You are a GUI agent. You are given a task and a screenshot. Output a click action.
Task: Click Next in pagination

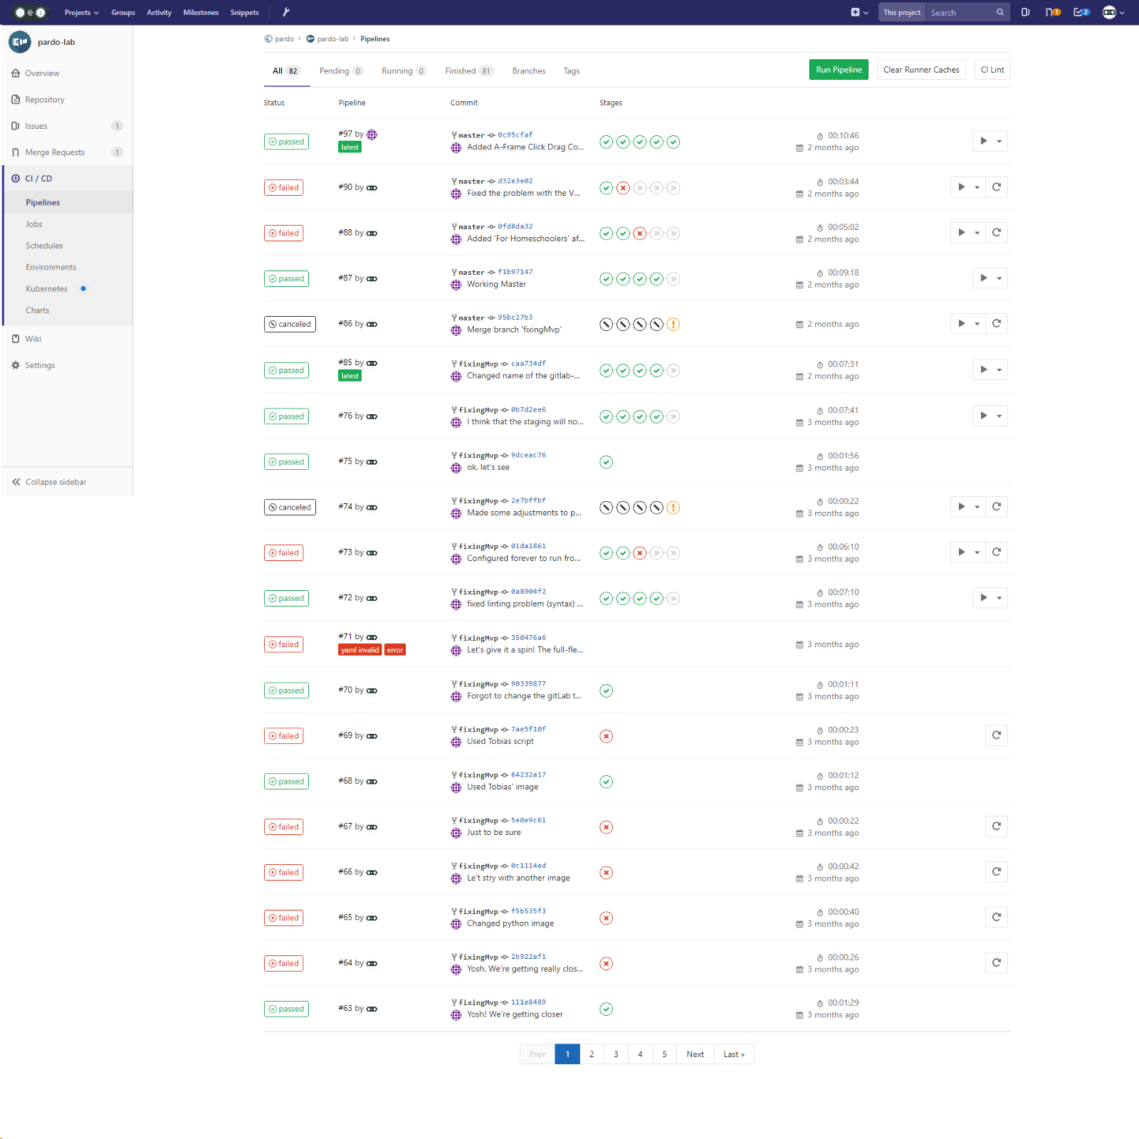tap(695, 1054)
